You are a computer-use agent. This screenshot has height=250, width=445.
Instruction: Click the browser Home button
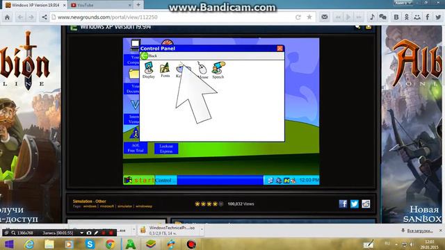click(x=7, y=17)
